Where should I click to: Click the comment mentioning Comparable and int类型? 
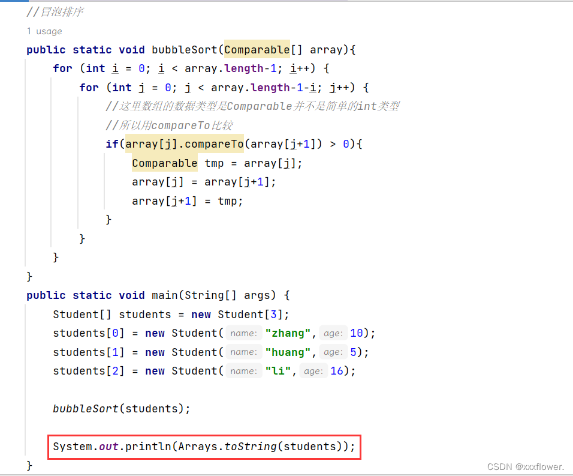(252, 106)
